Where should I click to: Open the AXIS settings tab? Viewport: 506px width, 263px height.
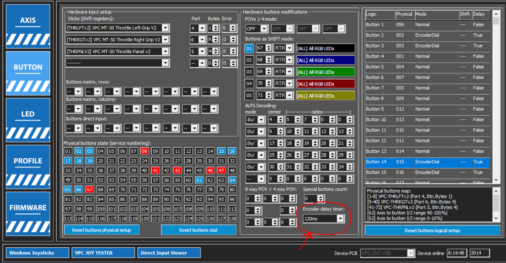tap(28, 21)
